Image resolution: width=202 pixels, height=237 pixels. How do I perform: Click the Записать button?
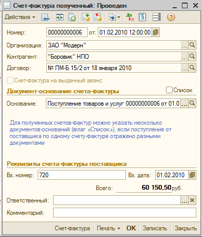[x=155, y=228]
